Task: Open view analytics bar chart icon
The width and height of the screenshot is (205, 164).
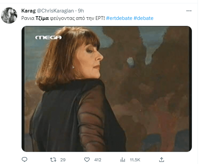Action: click(x=123, y=160)
